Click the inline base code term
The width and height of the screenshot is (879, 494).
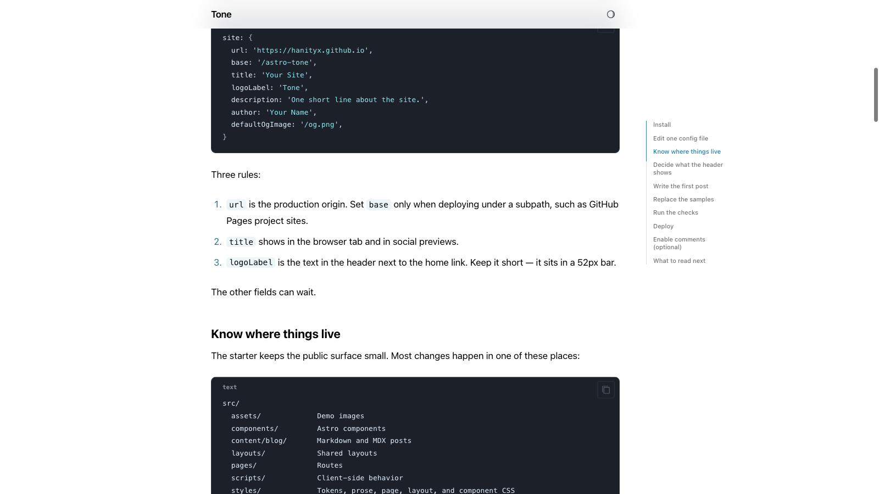(379, 204)
